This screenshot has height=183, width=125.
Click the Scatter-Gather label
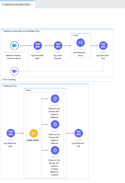click(x=33, y=140)
